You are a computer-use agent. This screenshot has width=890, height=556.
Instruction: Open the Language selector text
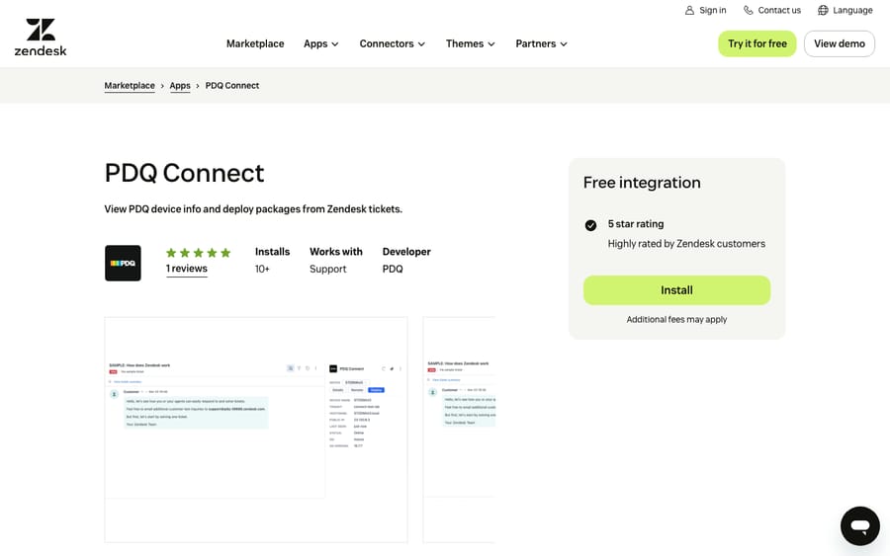coord(852,10)
